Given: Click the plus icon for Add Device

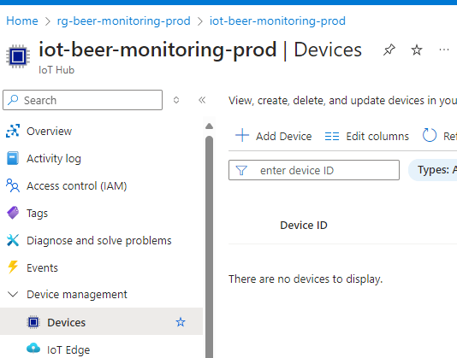Looking at the screenshot, I should tap(242, 135).
